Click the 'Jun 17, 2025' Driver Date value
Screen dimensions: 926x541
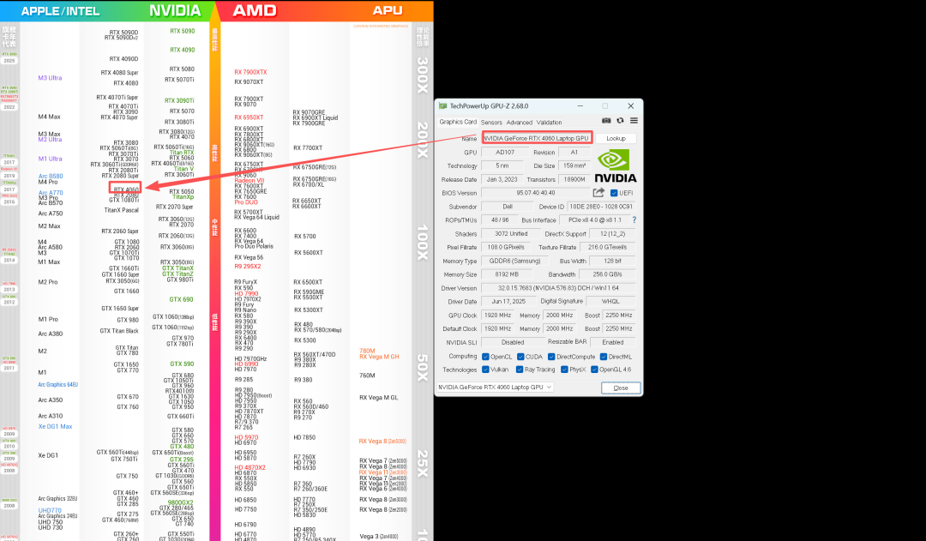point(508,302)
